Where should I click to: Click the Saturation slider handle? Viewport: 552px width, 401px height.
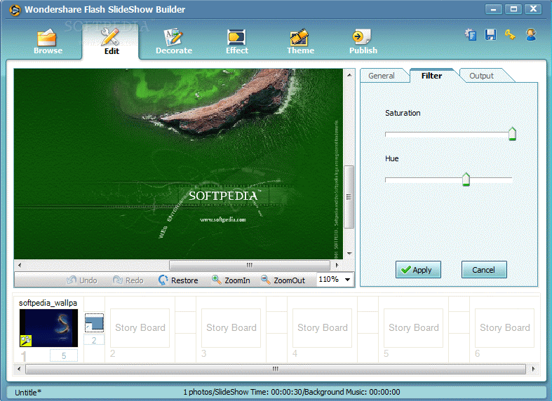click(512, 134)
